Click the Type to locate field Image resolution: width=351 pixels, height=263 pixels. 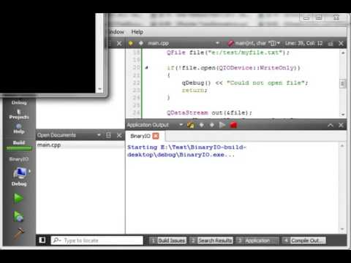(x=97, y=240)
